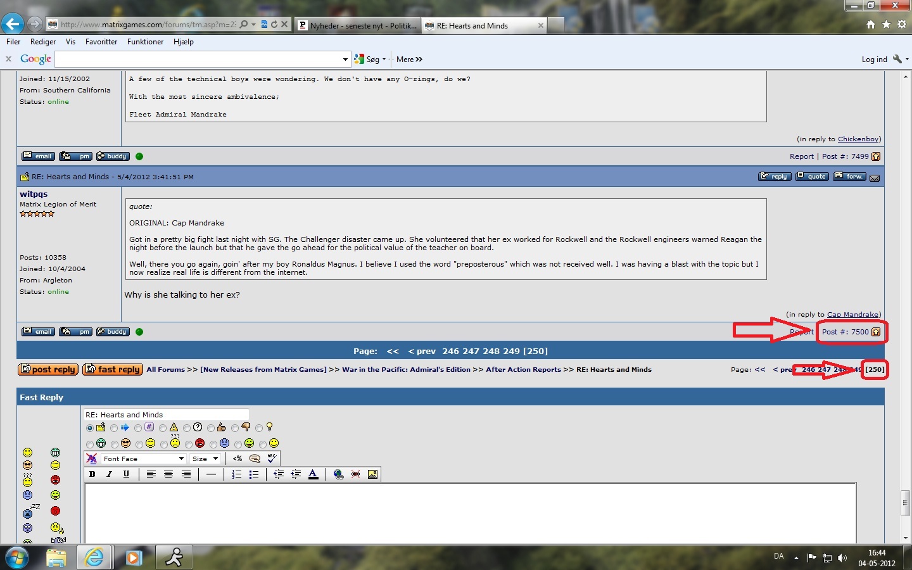912x570 pixels.
Task: Insert numbered list in reply
Action: [237, 474]
